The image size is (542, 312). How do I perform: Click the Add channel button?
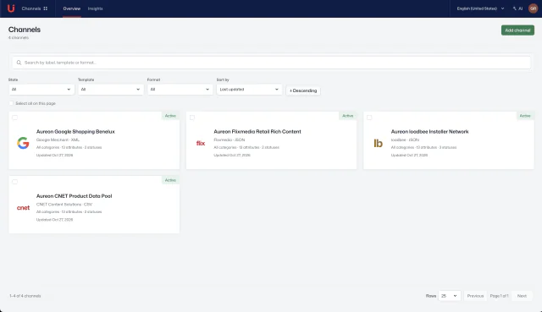click(517, 30)
